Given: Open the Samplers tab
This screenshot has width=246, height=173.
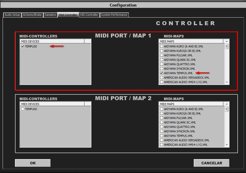Looking at the screenshot, I should pos(50,15).
